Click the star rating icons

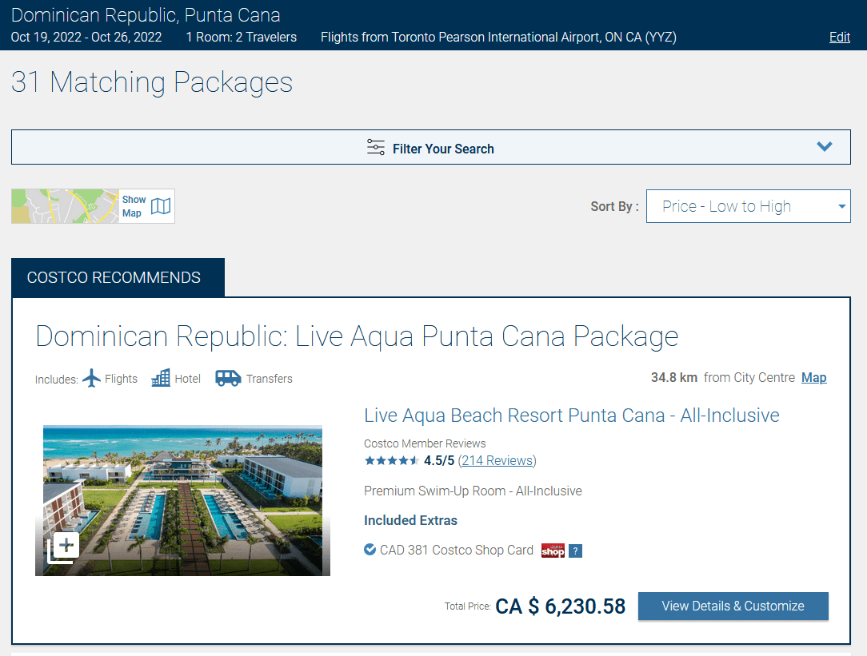pos(391,460)
